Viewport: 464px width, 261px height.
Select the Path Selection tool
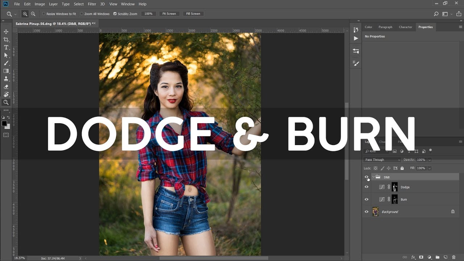6,55
